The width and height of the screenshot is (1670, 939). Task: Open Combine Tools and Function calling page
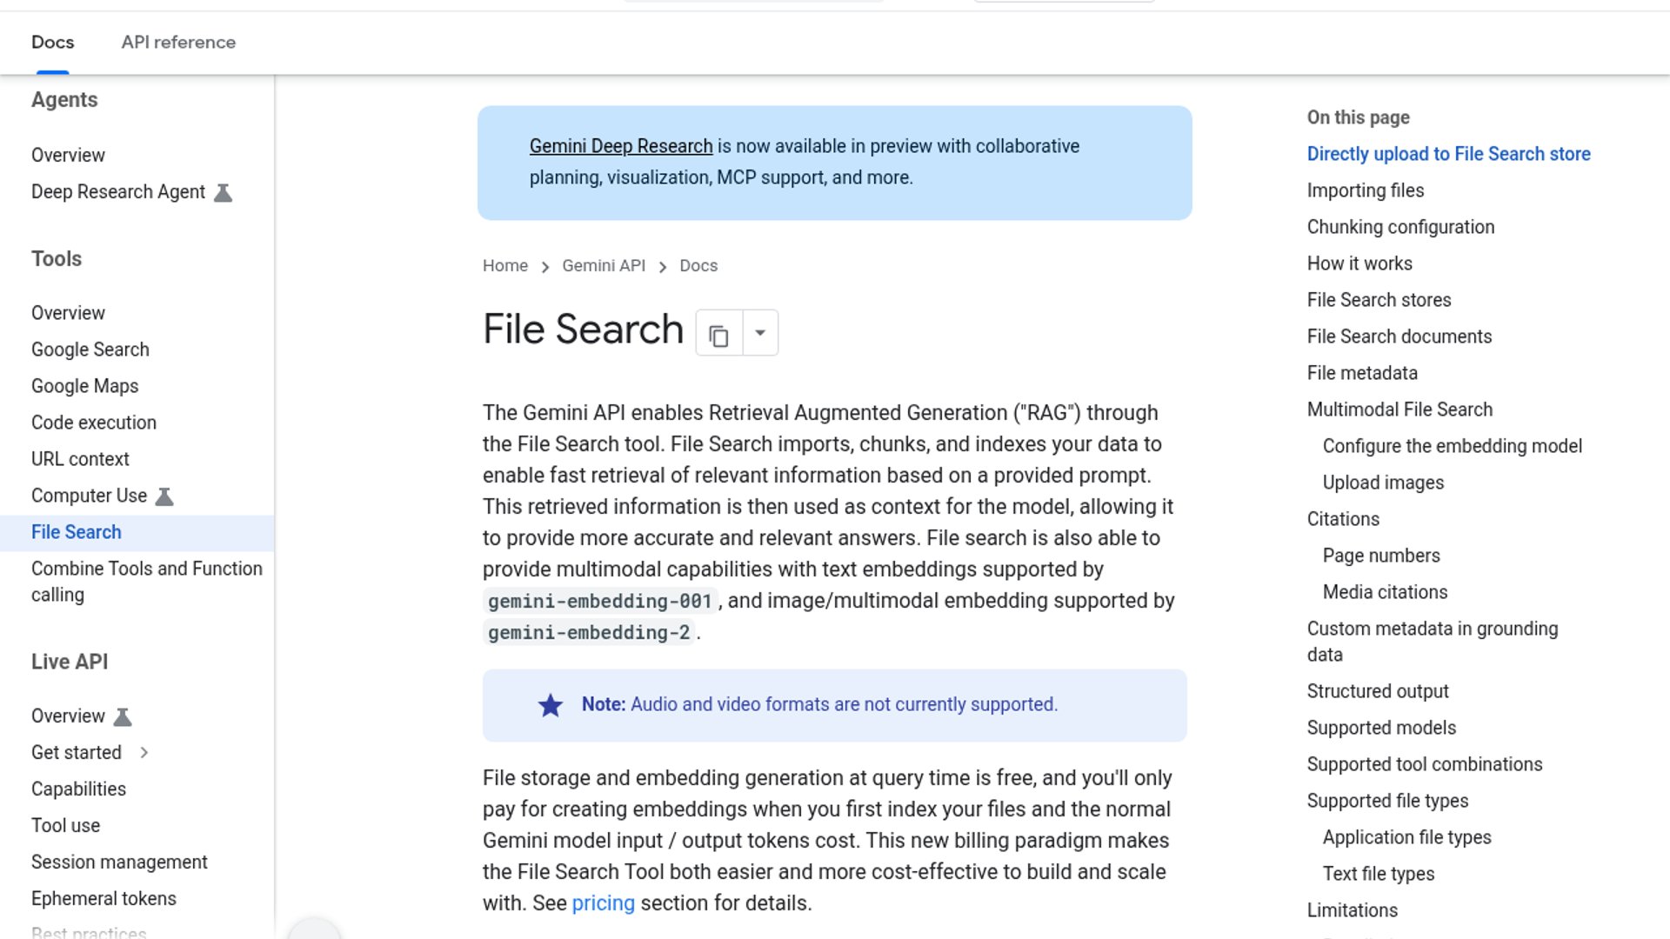[x=147, y=582]
